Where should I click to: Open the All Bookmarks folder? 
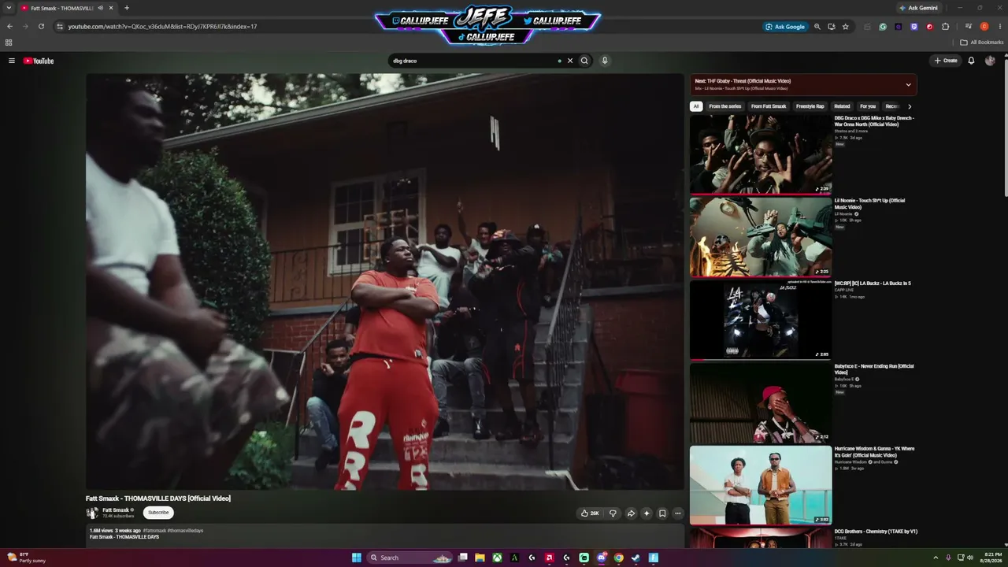point(981,43)
